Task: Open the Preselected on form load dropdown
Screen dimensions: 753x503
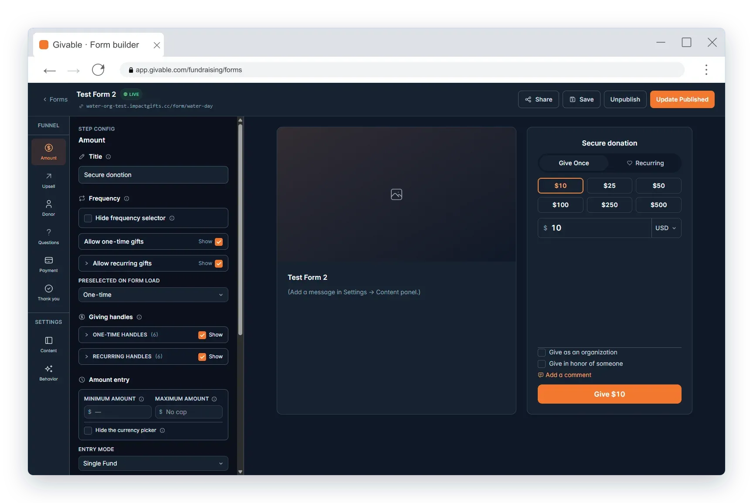Action: pos(153,295)
